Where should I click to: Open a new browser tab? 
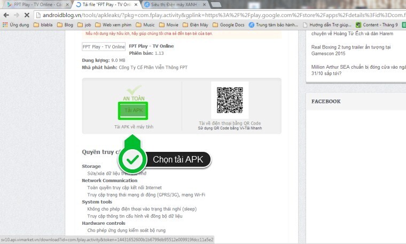[216, 5]
